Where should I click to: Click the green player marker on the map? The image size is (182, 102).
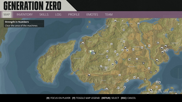click(x=90, y=52)
